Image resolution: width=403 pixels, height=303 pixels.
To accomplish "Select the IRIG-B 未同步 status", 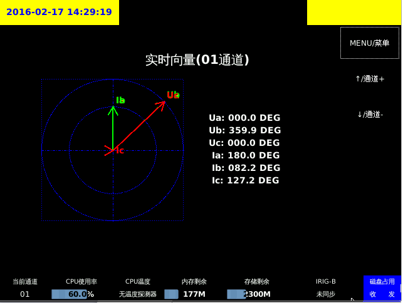I will pos(325,294).
